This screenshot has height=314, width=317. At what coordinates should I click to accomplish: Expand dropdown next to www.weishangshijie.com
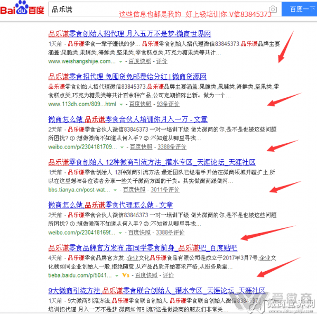tap(120, 61)
